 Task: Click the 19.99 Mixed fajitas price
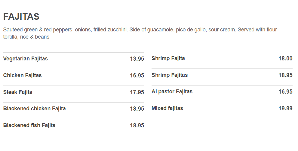tap(285, 109)
